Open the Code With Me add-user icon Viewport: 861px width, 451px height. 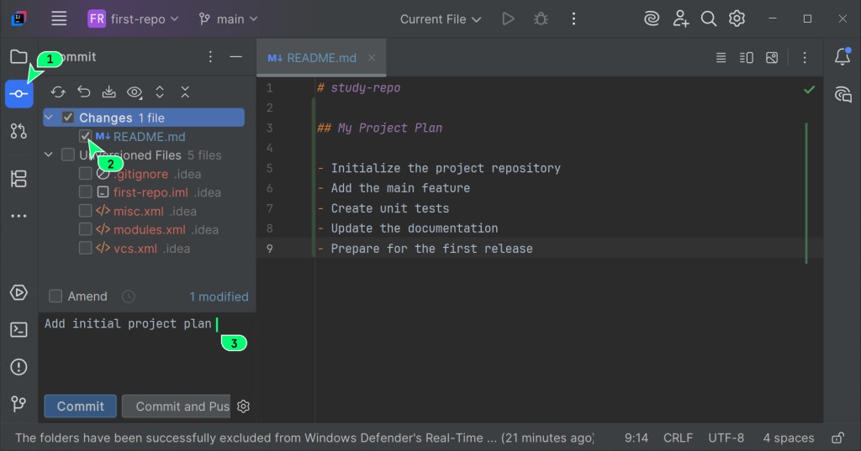[680, 18]
